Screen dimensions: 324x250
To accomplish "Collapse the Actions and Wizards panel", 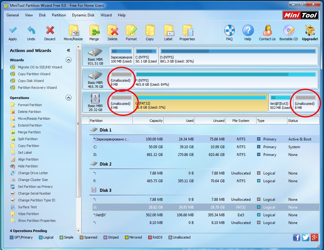I will pos(68,50).
